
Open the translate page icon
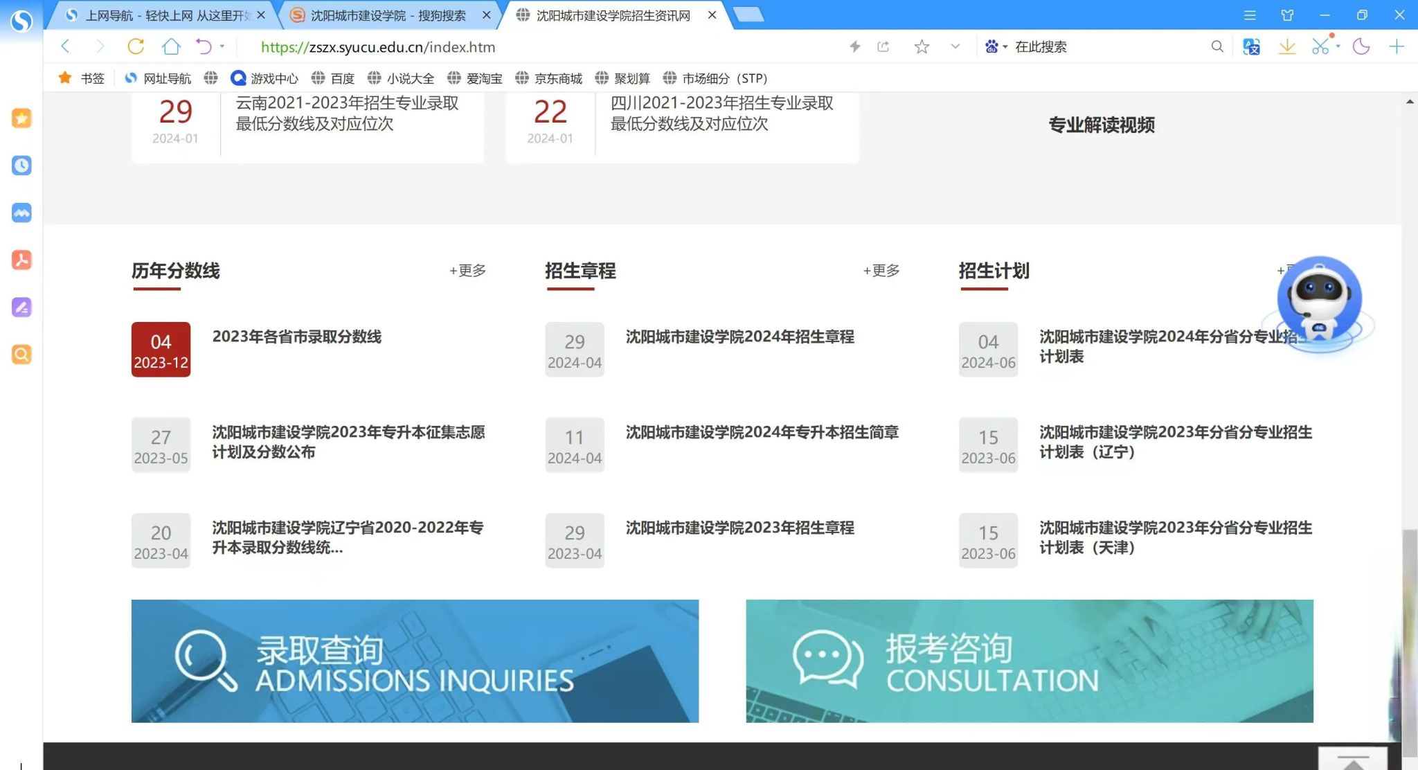(x=1251, y=46)
